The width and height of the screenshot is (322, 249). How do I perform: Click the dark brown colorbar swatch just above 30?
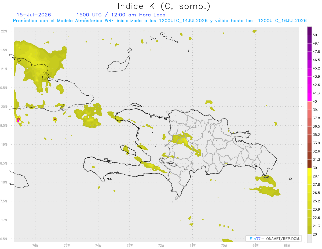coord(309,164)
